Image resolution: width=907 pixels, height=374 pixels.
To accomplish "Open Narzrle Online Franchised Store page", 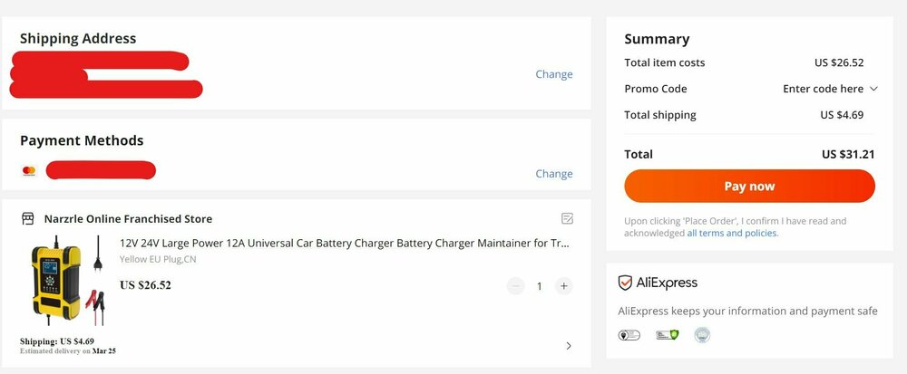I will pos(128,218).
